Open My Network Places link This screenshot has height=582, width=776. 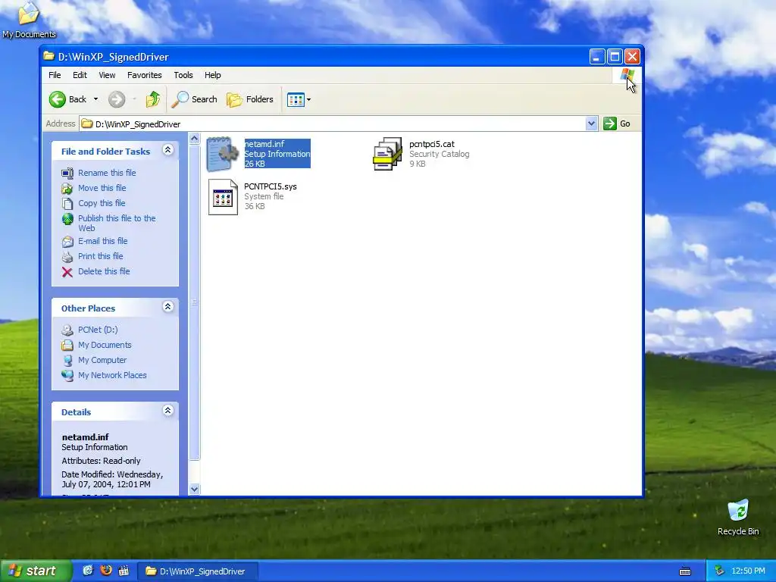112,376
